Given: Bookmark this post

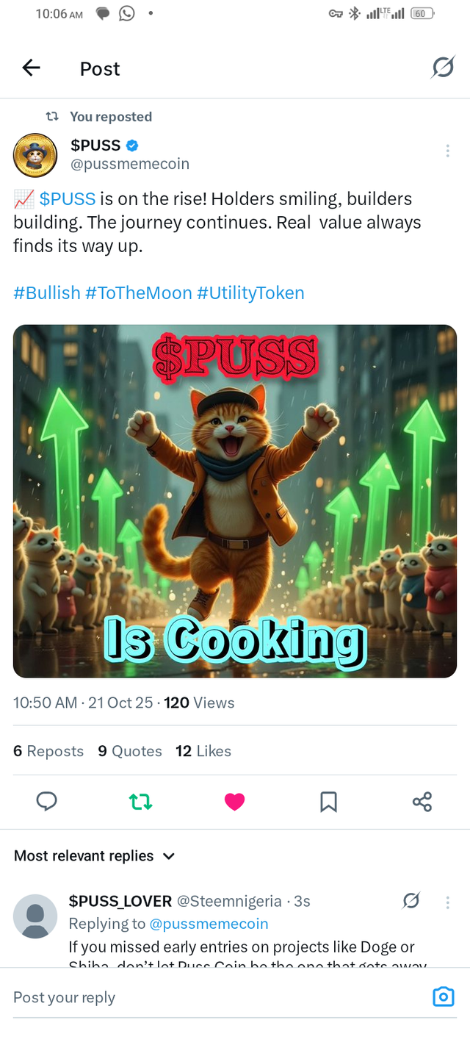Looking at the screenshot, I should (x=328, y=802).
